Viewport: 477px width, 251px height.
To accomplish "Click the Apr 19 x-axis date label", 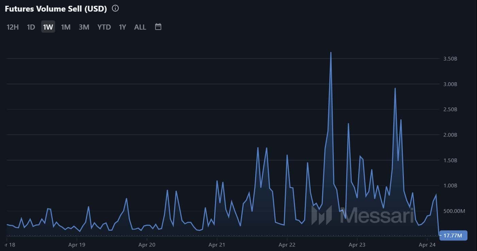I will (x=77, y=244).
